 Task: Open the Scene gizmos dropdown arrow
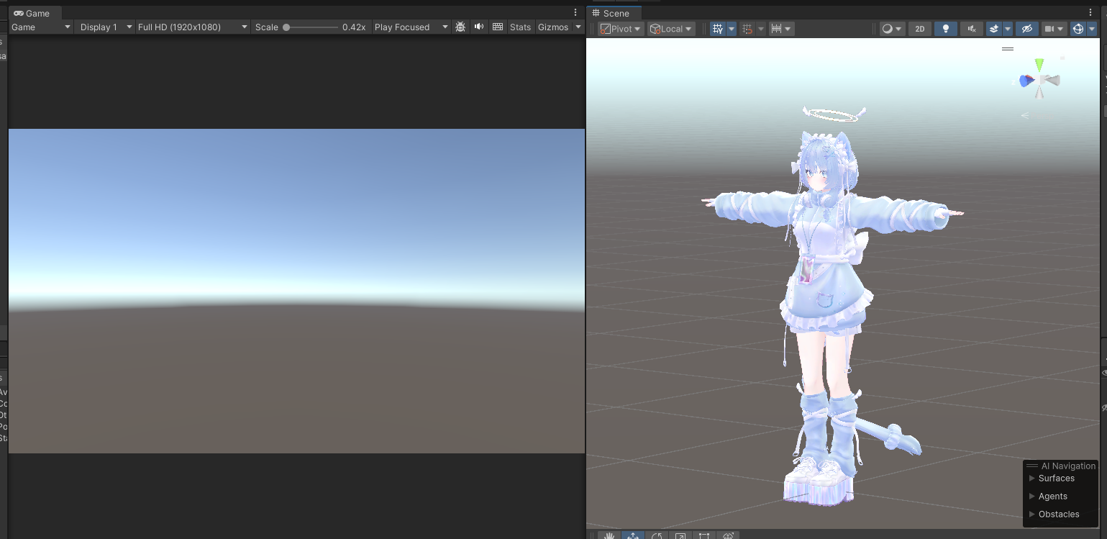point(1091,29)
